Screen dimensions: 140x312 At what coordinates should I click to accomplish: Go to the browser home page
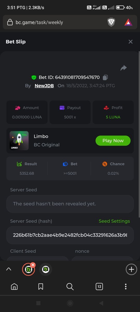coord(15,287)
